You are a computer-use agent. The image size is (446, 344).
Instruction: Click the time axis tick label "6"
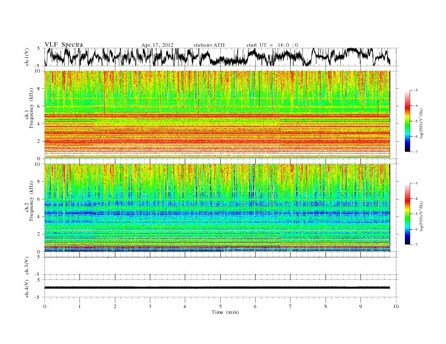255,306
